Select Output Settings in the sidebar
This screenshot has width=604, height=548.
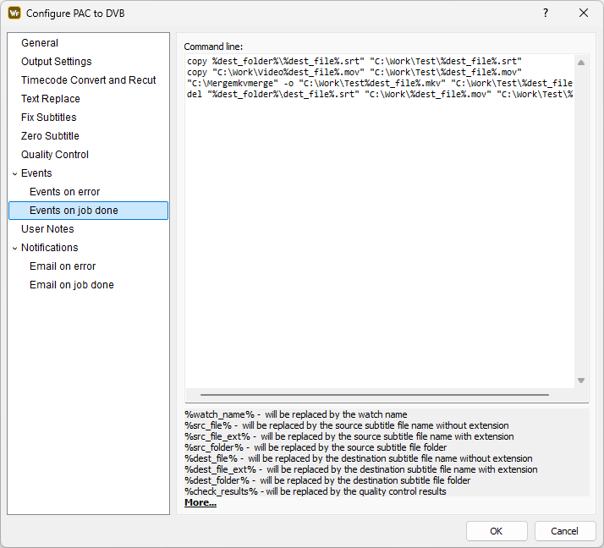(x=56, y=62)
